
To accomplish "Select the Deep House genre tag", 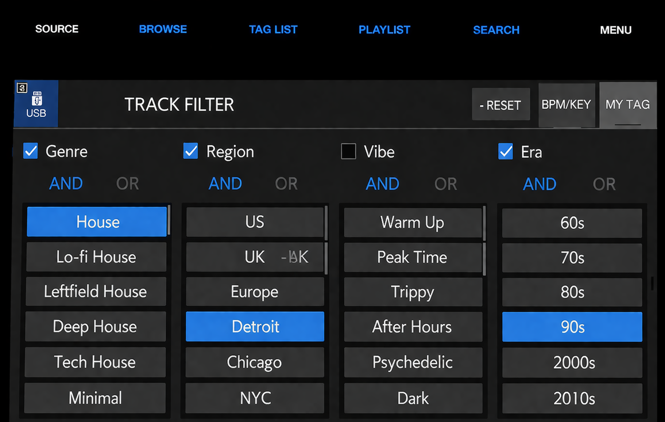I will (95, 327).
